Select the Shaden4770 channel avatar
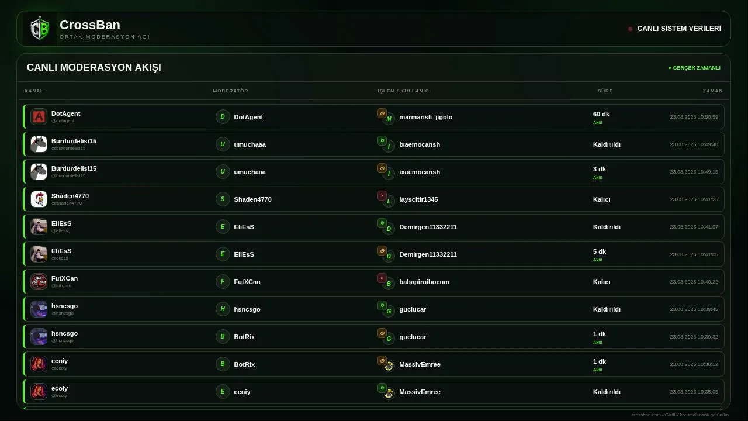Screen dimensions: 748x421 [x=39, y=199]
